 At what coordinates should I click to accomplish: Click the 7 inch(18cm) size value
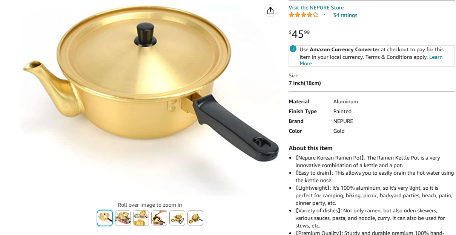tap(305, 83)
